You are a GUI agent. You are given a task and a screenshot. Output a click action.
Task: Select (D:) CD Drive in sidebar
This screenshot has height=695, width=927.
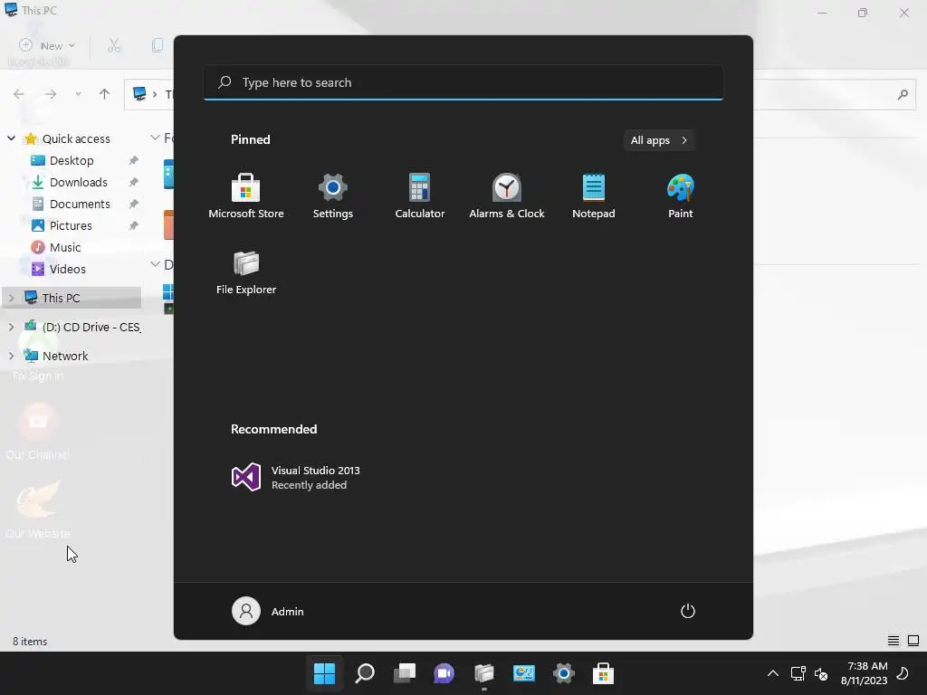tap(91, 327)
